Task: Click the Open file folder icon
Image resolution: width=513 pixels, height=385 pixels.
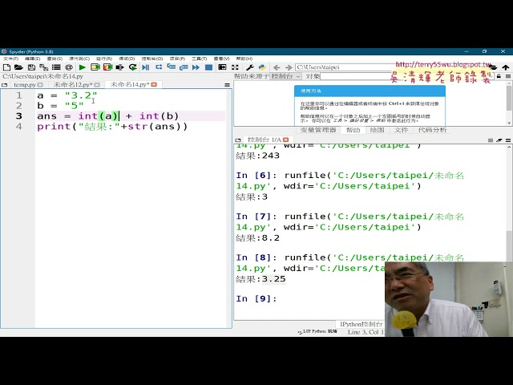Action: (x=17, y=67)
